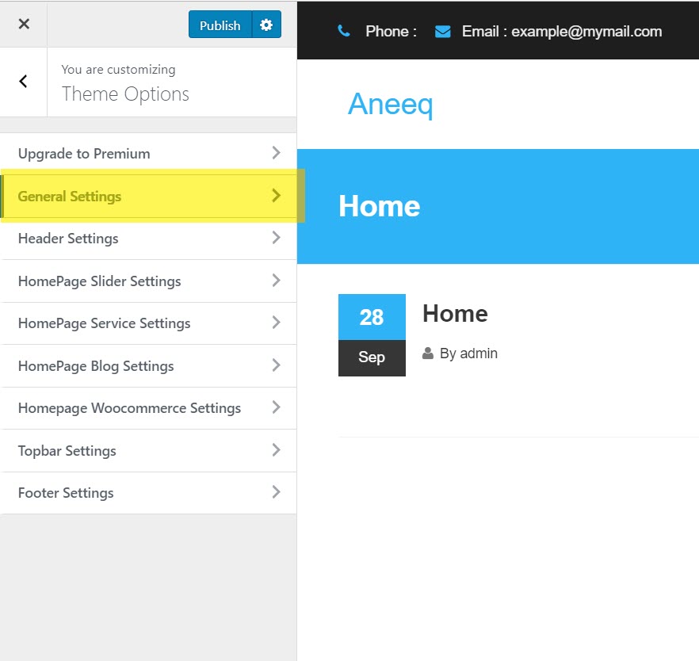Open General Settings section
The width and height of the screenshot is (699, 661).
[148, 196]
